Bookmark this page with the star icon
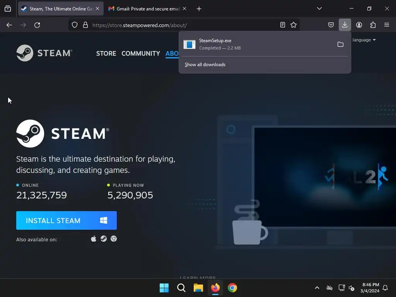396x297 pixels. pyautogui.click(x=294, y=25)
